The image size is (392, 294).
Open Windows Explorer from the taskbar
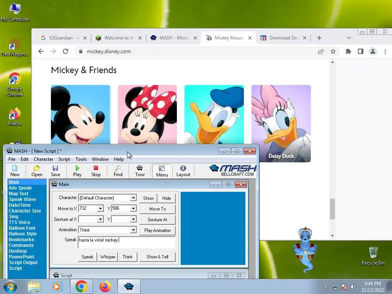coord(34,286)
